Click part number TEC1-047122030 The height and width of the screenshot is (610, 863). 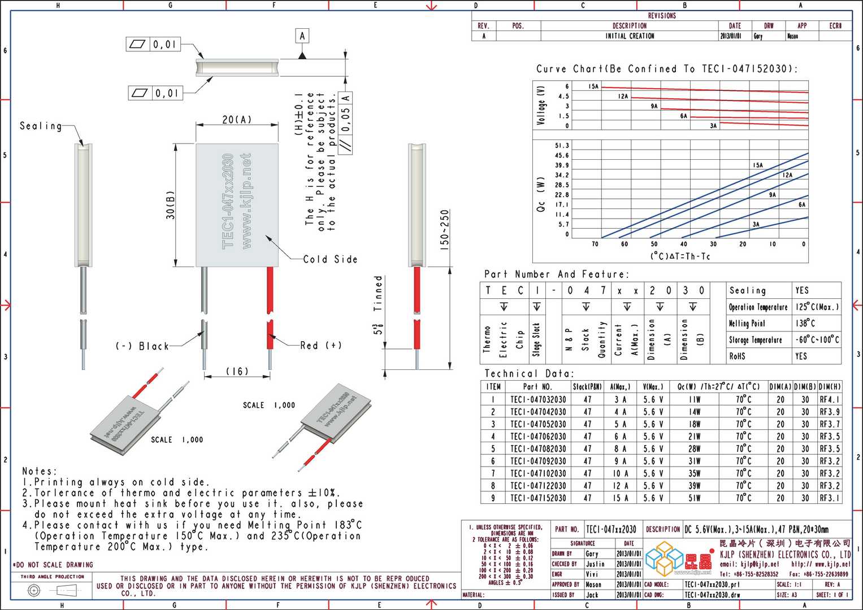pyautogui.click(x=538, y=486)
